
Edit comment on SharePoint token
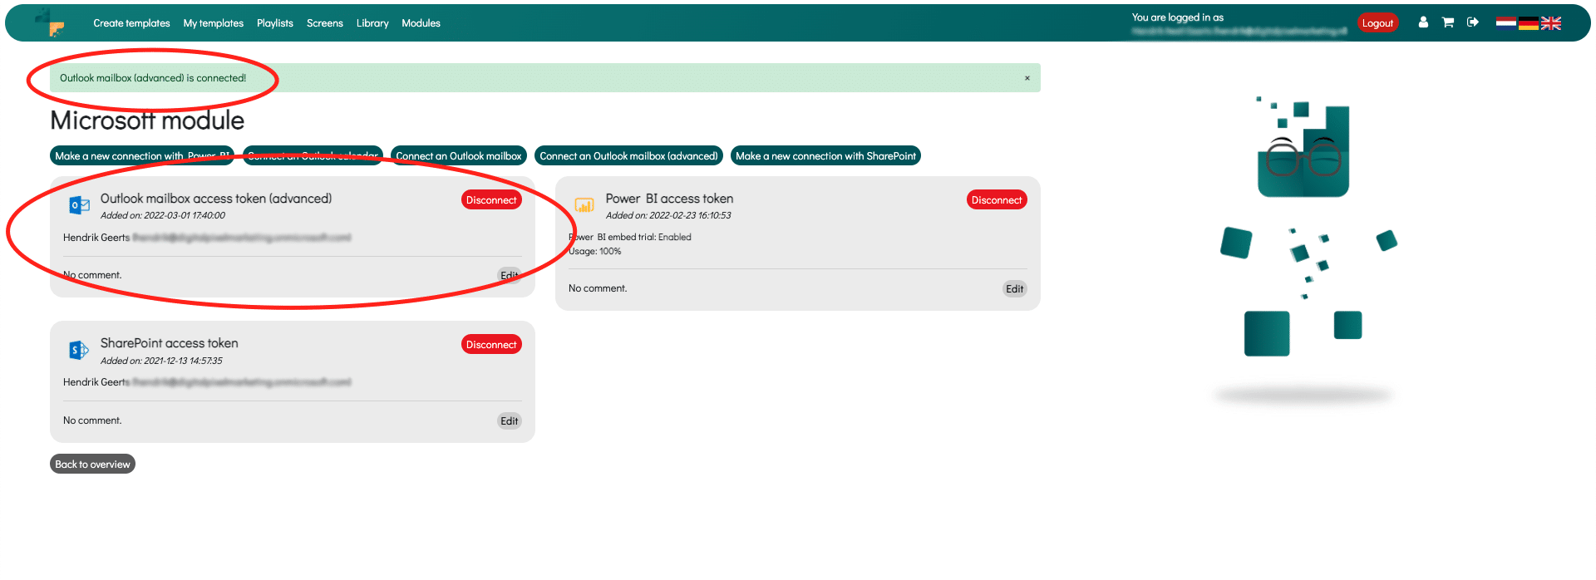[x=510, y=421]
